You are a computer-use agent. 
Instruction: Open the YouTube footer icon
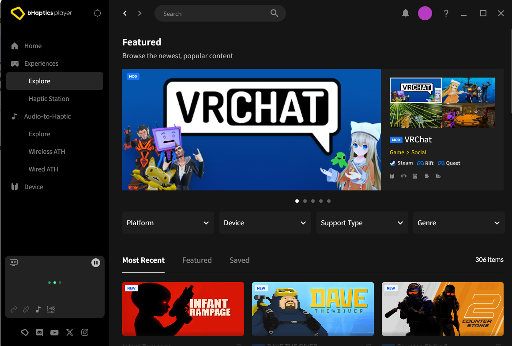(55, 333)
